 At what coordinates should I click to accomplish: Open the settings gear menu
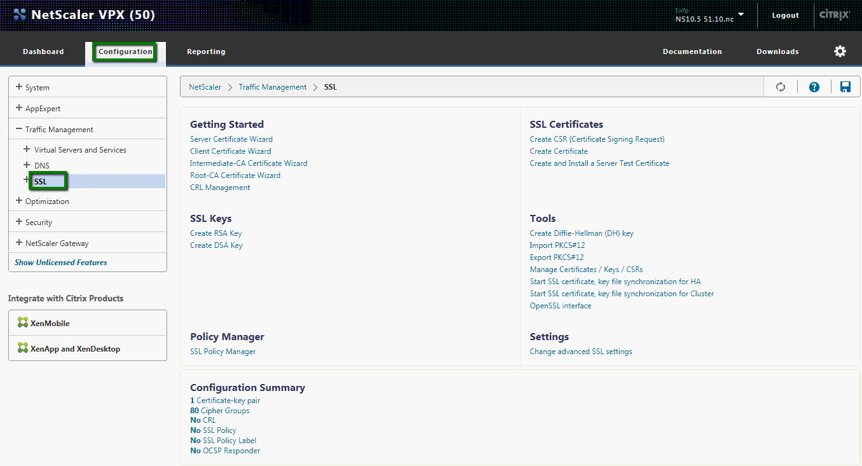click(x=840, y=51)
